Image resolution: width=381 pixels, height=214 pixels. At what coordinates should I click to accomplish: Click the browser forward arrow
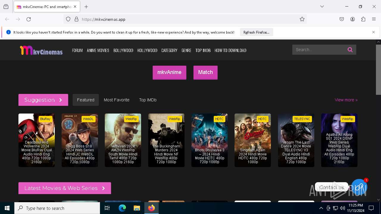(18, 19)
